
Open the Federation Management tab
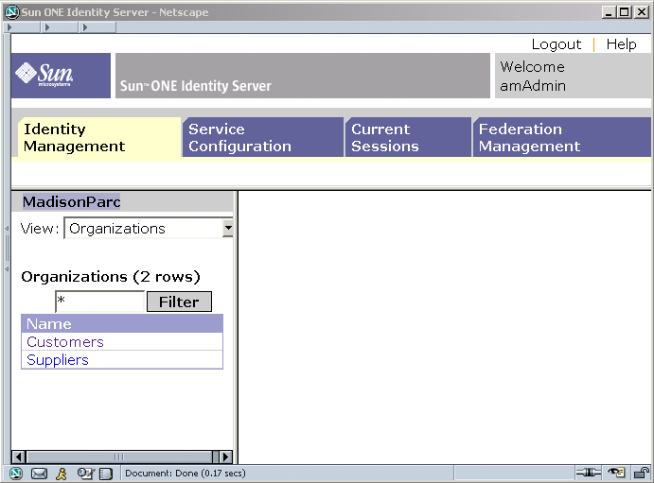(561, 137)
